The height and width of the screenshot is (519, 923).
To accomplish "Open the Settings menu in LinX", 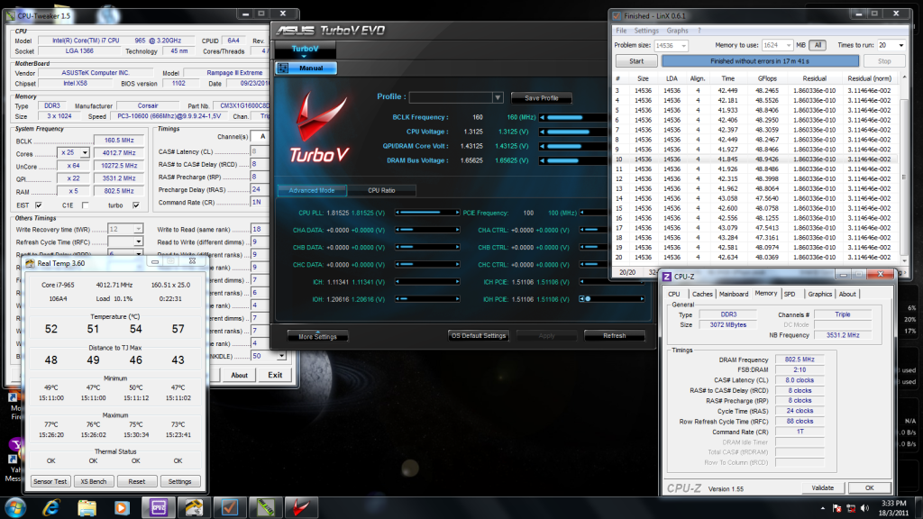I will [645, 31].
